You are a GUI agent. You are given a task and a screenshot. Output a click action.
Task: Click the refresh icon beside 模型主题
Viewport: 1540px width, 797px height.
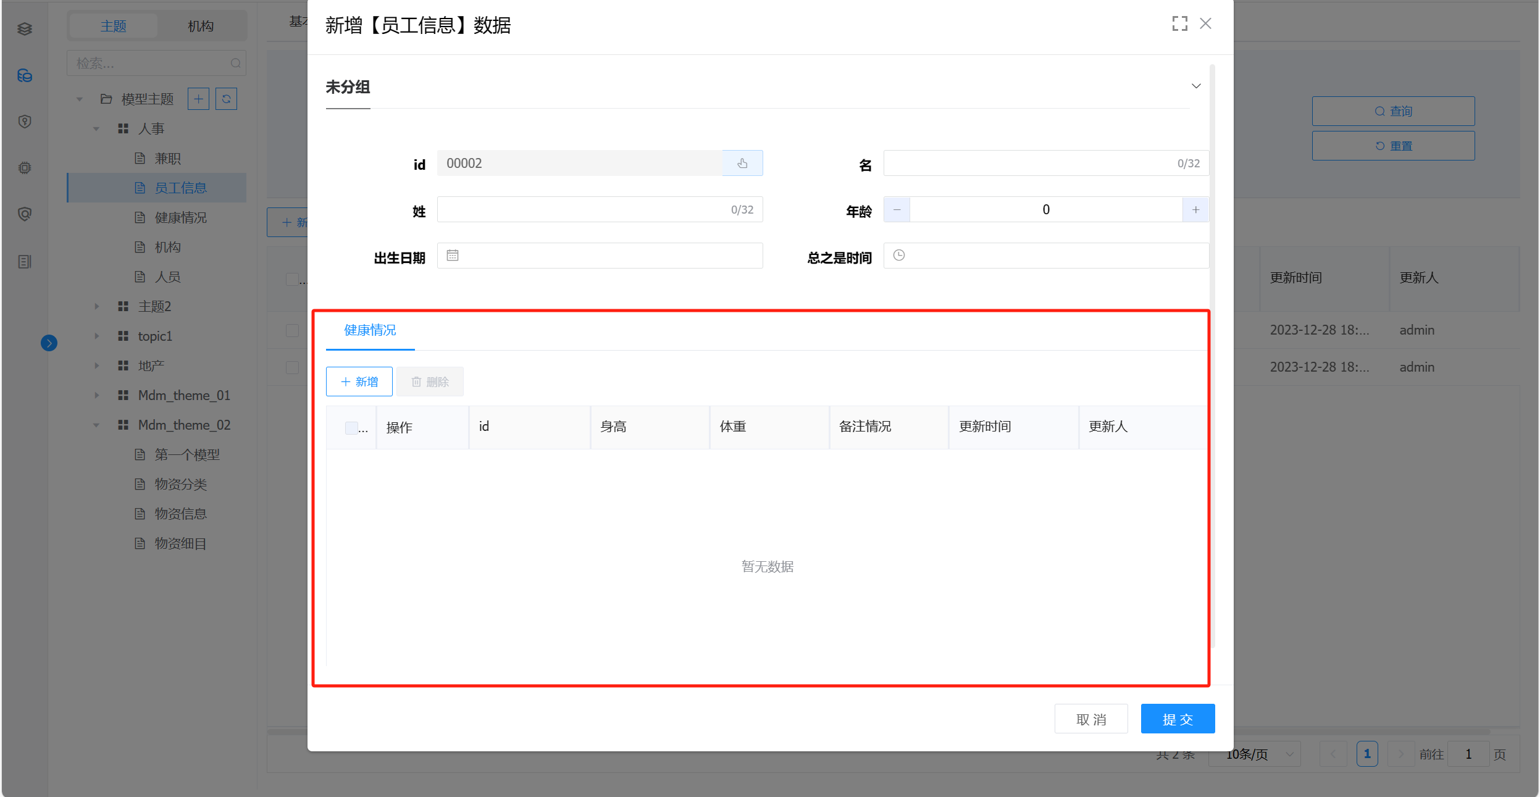(226, 99)
